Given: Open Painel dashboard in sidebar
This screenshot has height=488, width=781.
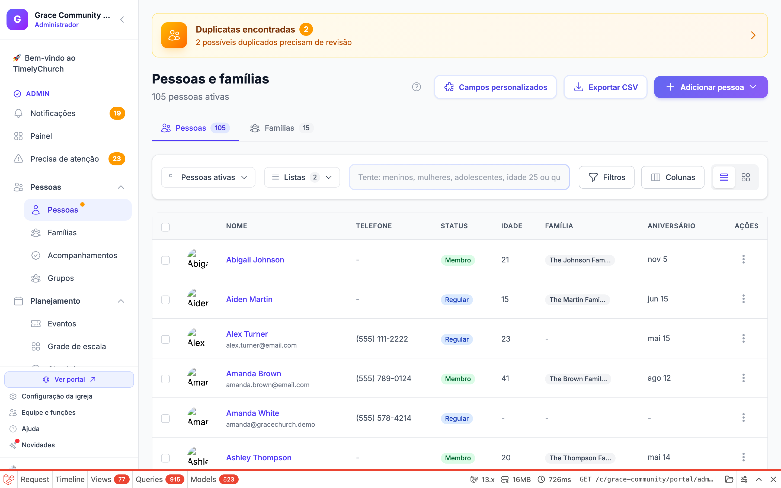Looking at the screenshot, I should (69, 136).
